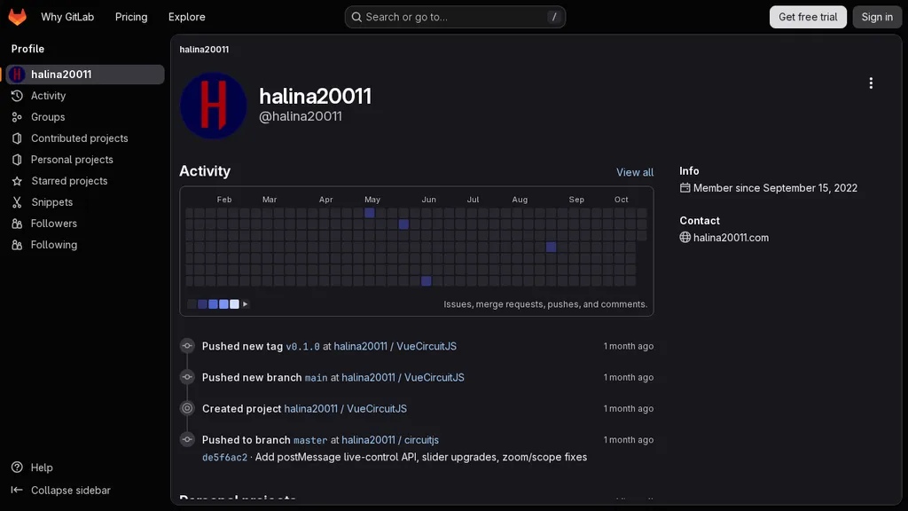Open the Pricing page
908x511 pixels.
coord(131,17)
